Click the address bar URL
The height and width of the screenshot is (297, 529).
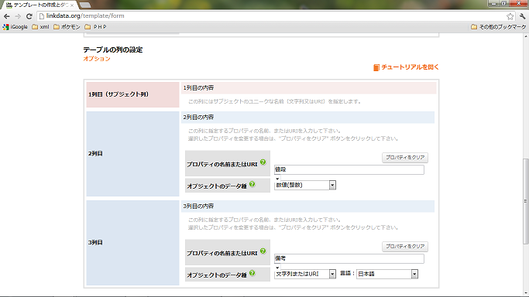pos(85,15)
